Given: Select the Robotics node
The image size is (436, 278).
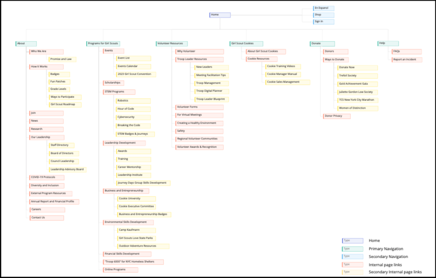Looking at the screenshot, I should (x=133, y=101).
